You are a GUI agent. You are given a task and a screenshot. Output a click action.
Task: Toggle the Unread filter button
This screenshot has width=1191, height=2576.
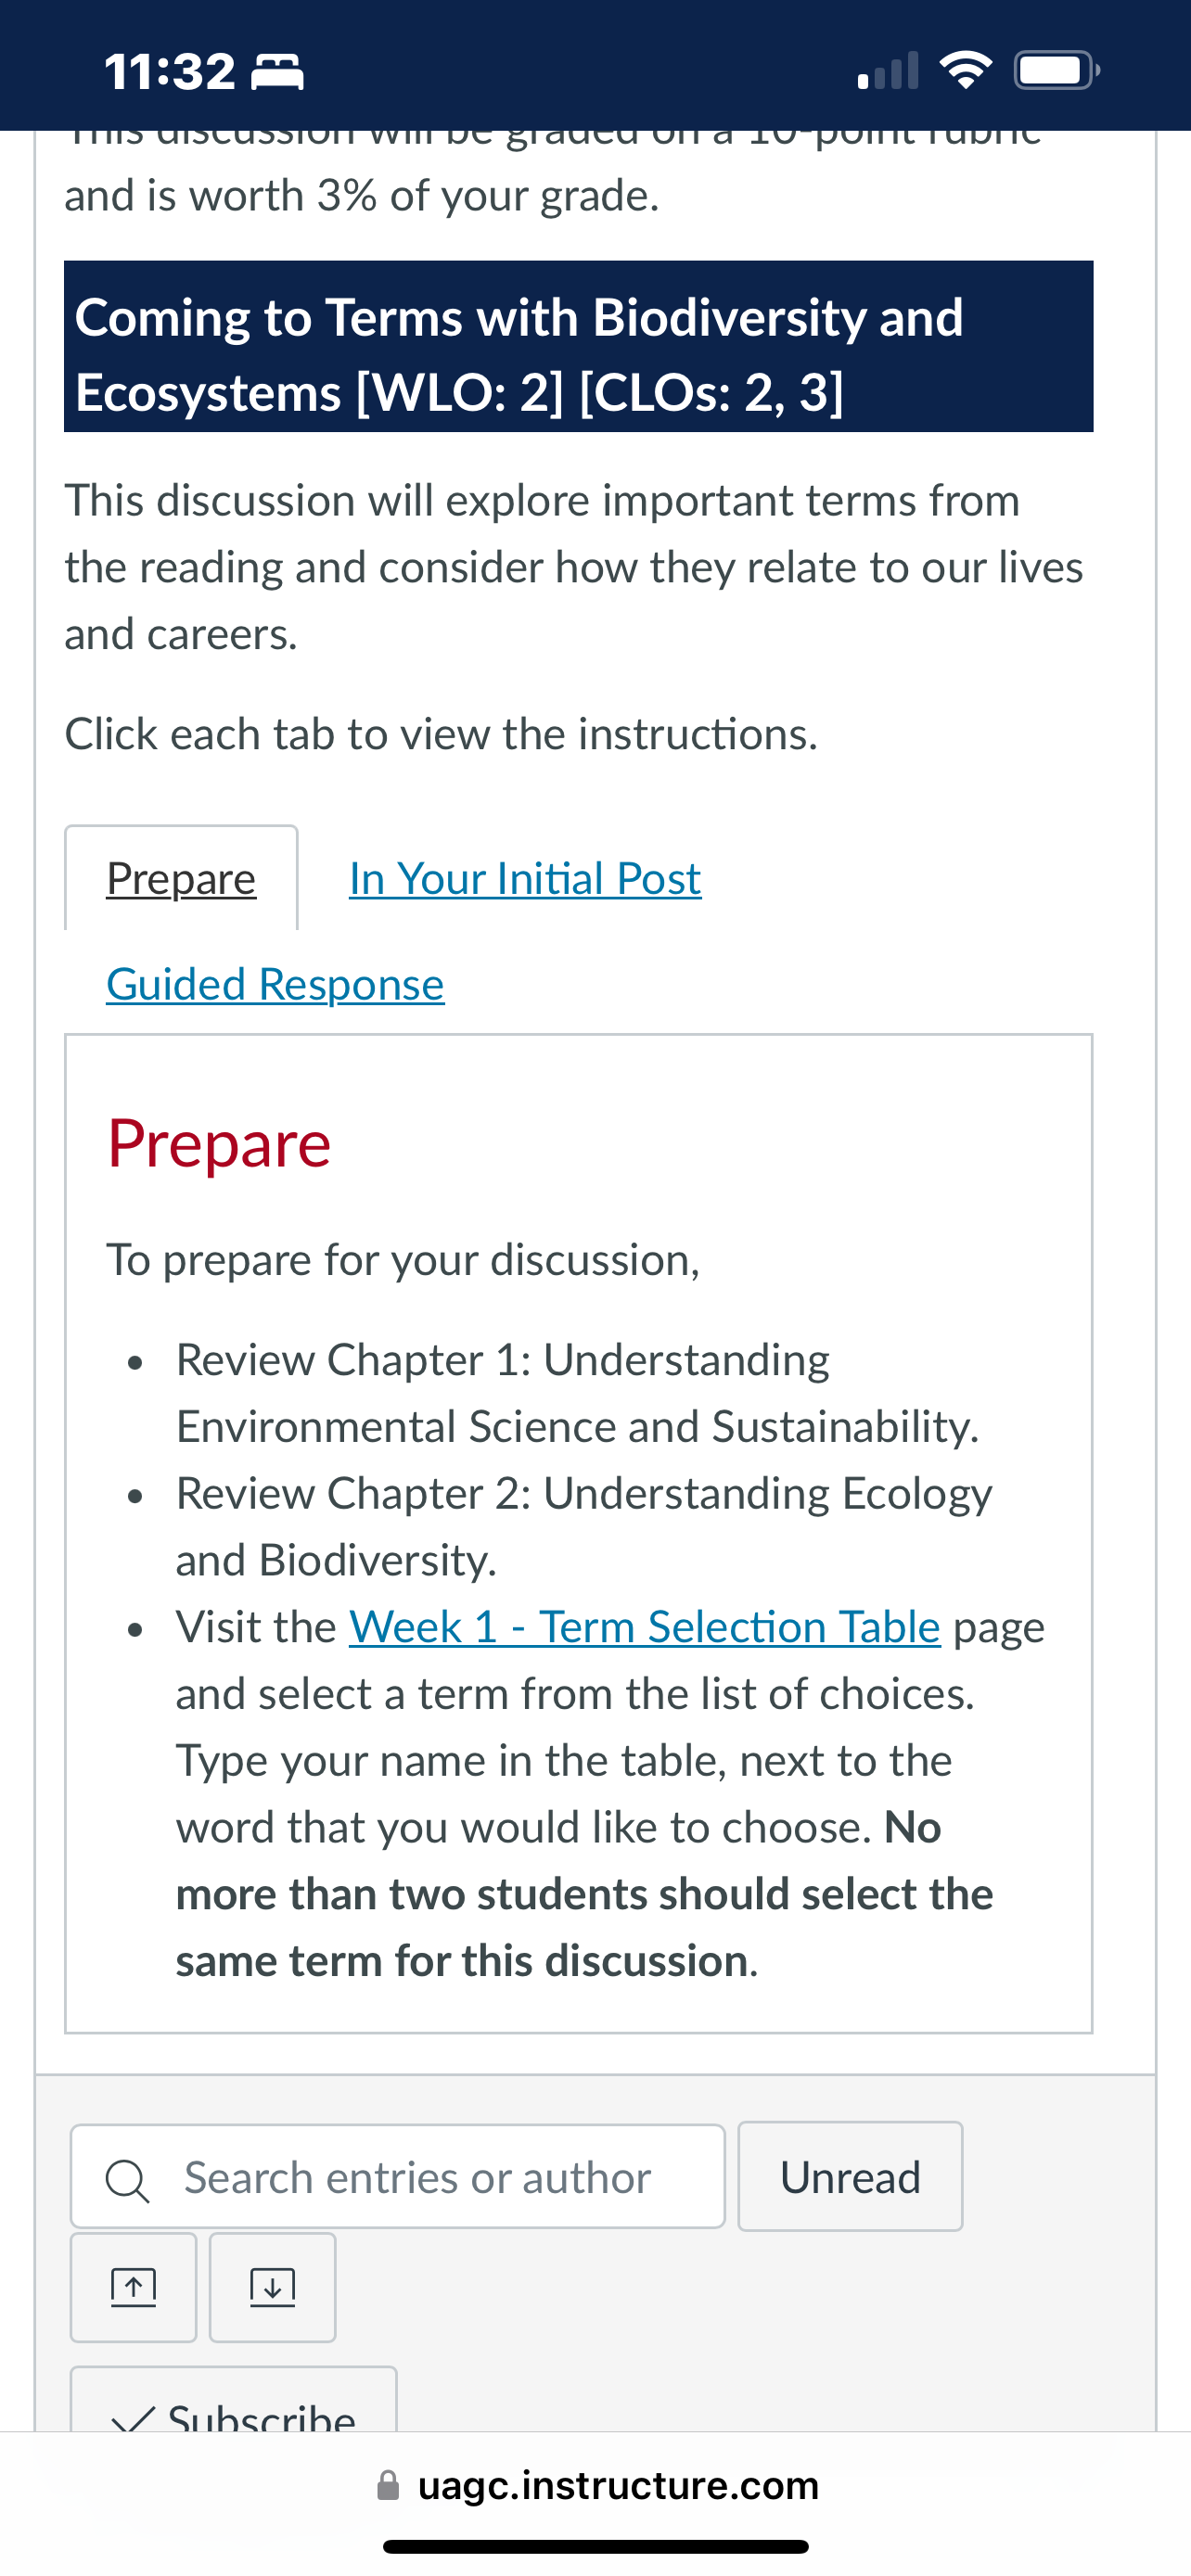pyautogui.click(x=851, y=2176)
